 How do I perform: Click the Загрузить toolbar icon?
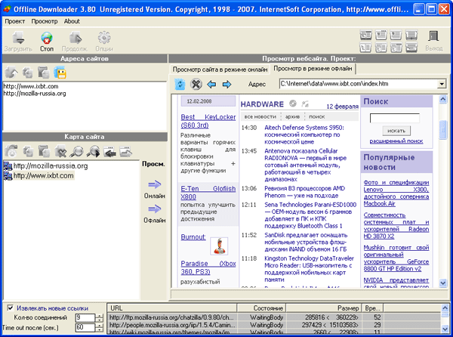[18, 38]
